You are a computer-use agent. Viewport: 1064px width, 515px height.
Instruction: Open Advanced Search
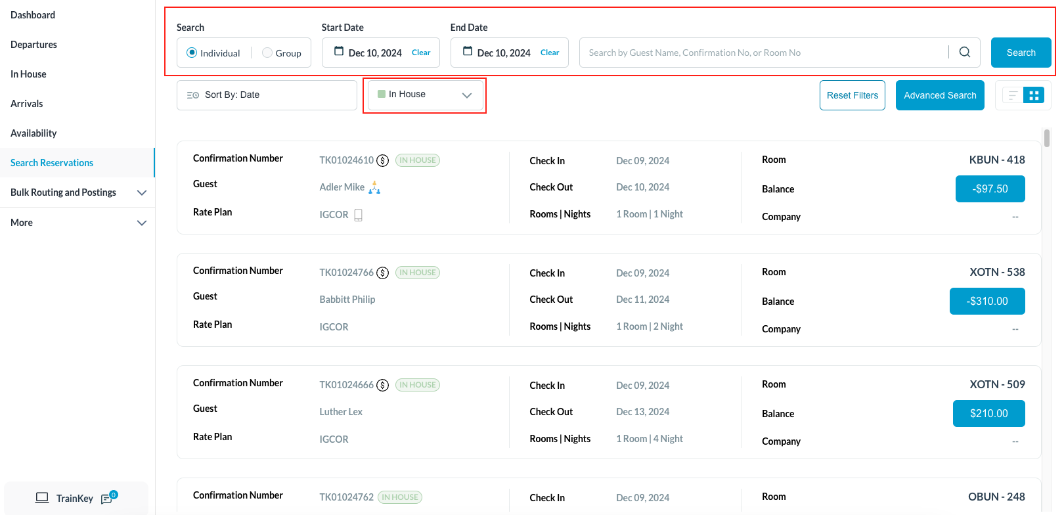point(939,95)
